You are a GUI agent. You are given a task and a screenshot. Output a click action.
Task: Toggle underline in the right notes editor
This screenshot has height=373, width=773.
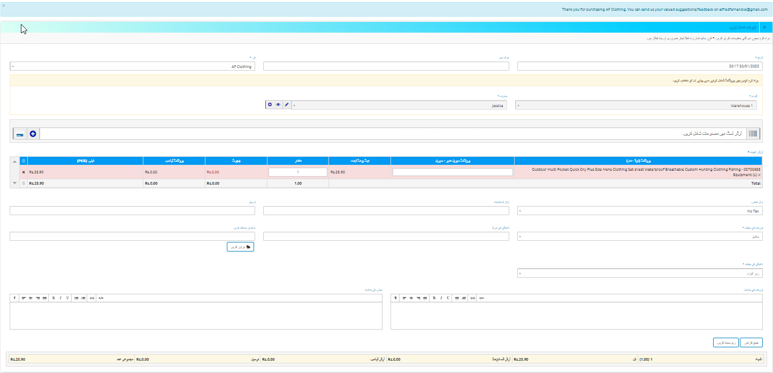click(447, 298)
